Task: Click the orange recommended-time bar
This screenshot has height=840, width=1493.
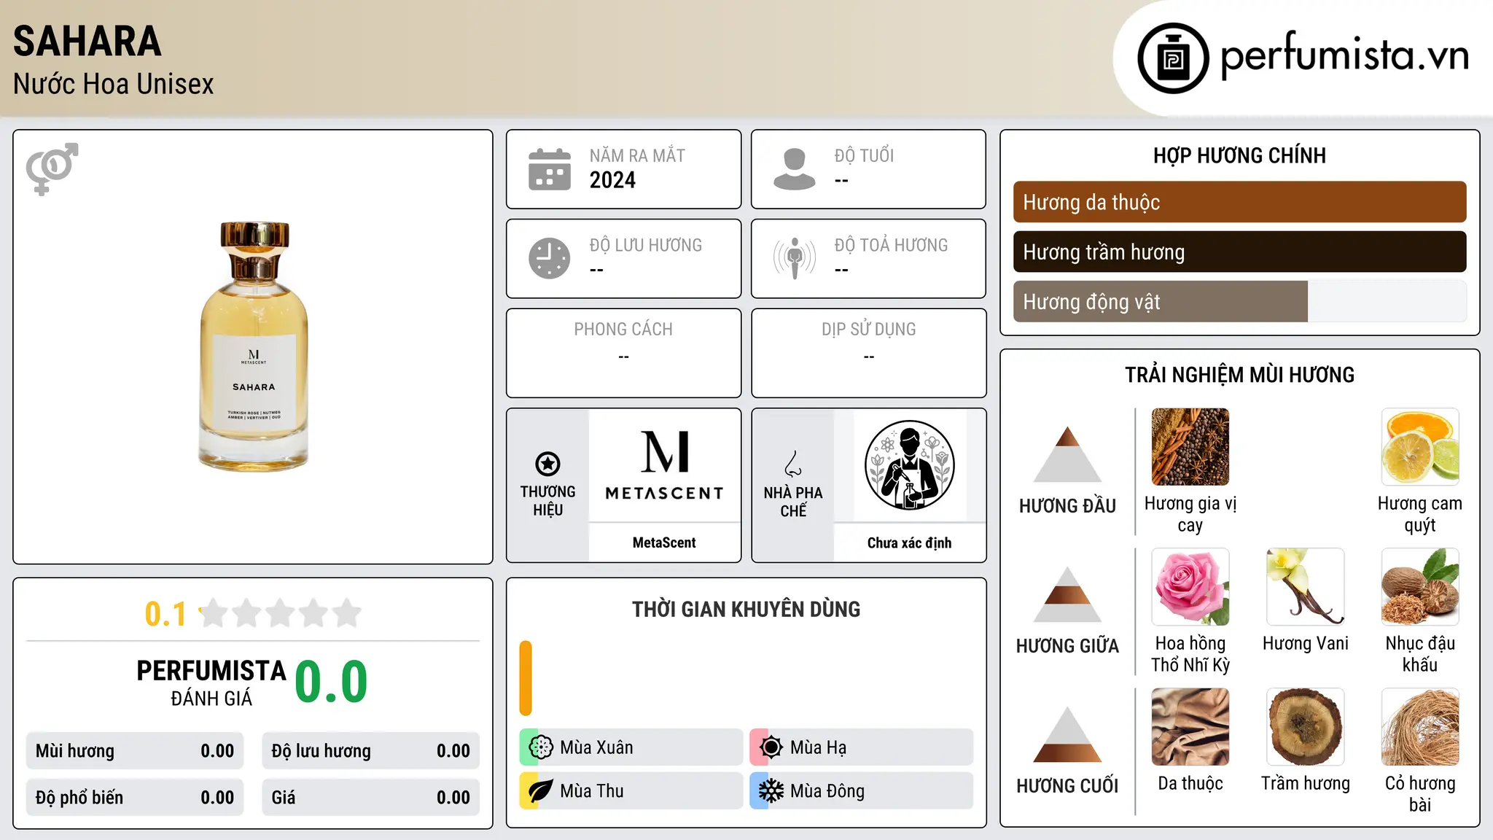Action: (x=526, y=678)
